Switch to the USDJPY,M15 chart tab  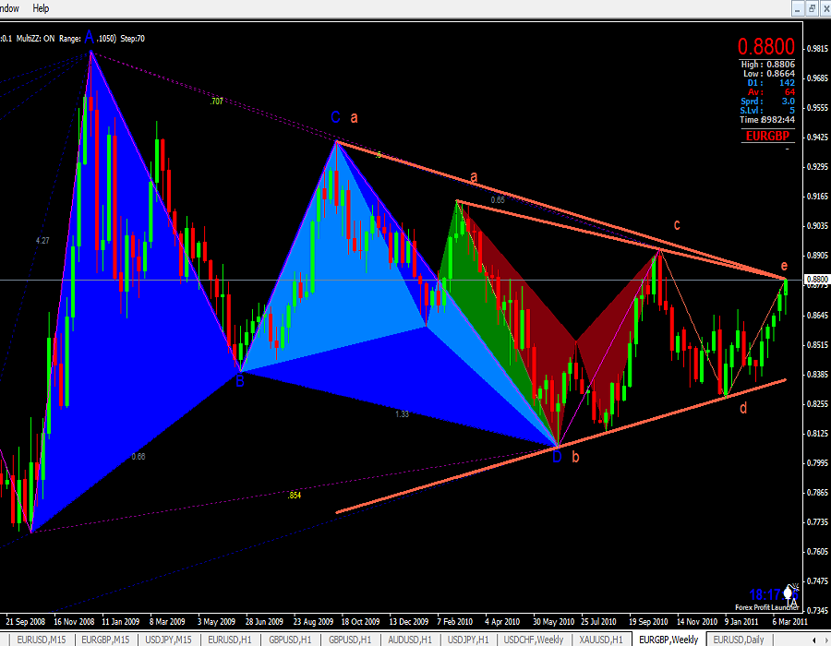pyautogui.click(x=169, y=640)
